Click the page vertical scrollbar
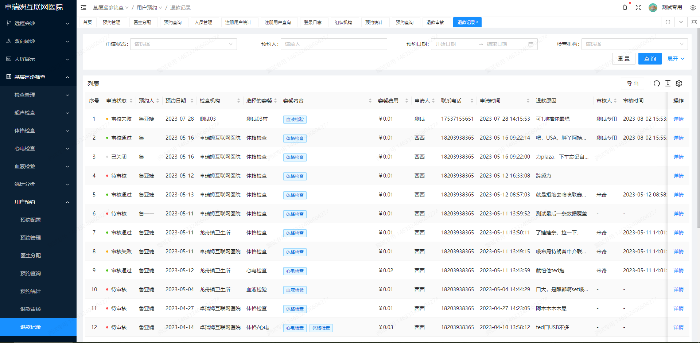 pos(698,128)
